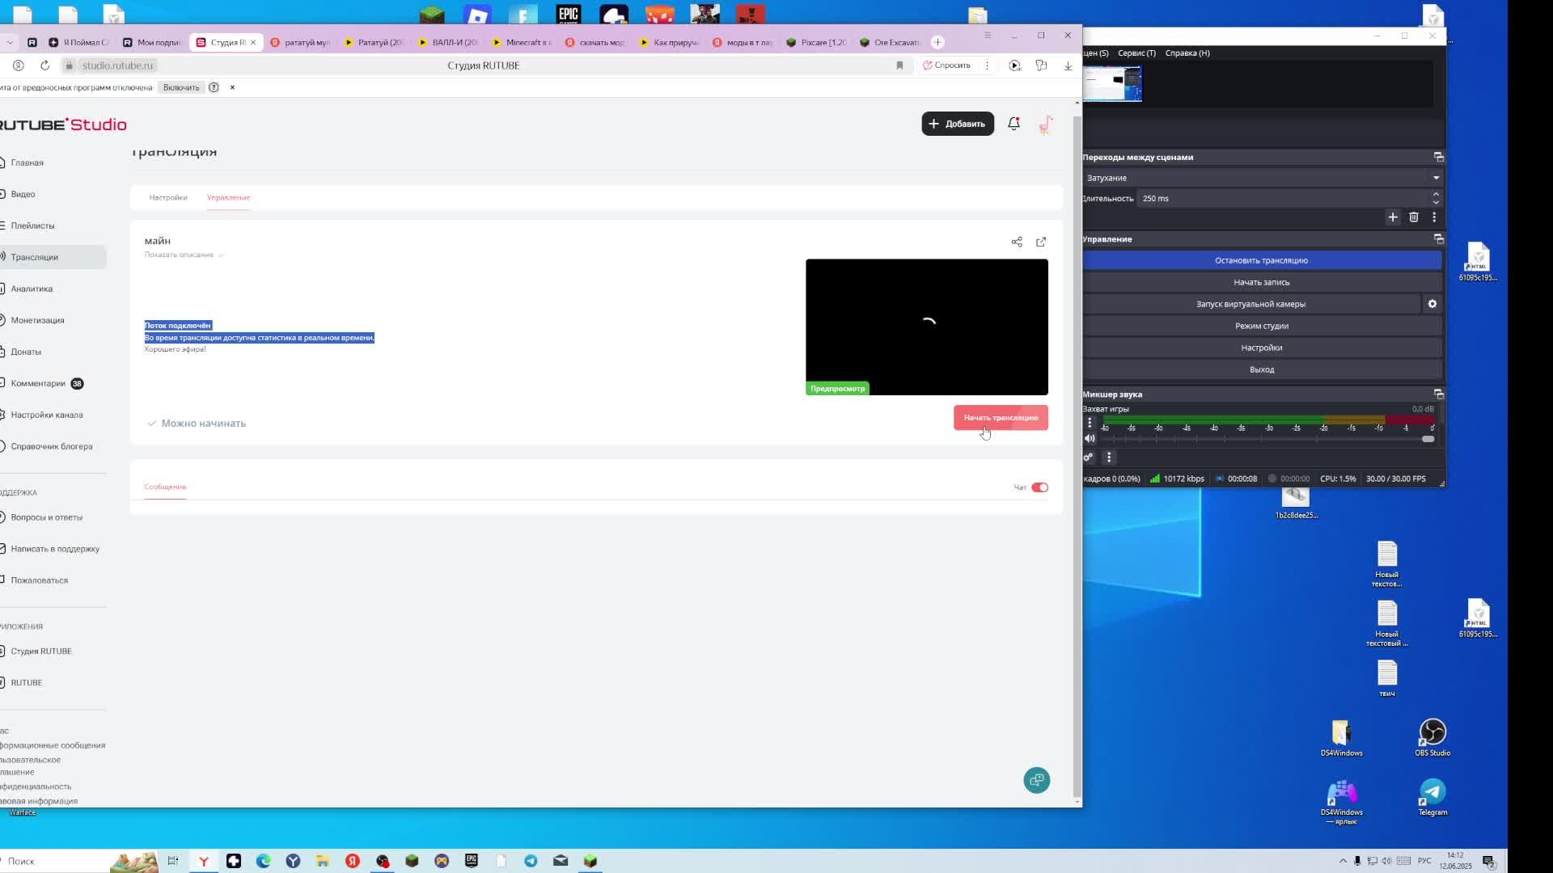Mute the Захват игры audio speaker icon
The height and width of the screenshot is (873, 1553).
1090,439
